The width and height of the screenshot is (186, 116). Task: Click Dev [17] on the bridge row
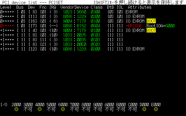pyautogui.click(x=33, y=26)
